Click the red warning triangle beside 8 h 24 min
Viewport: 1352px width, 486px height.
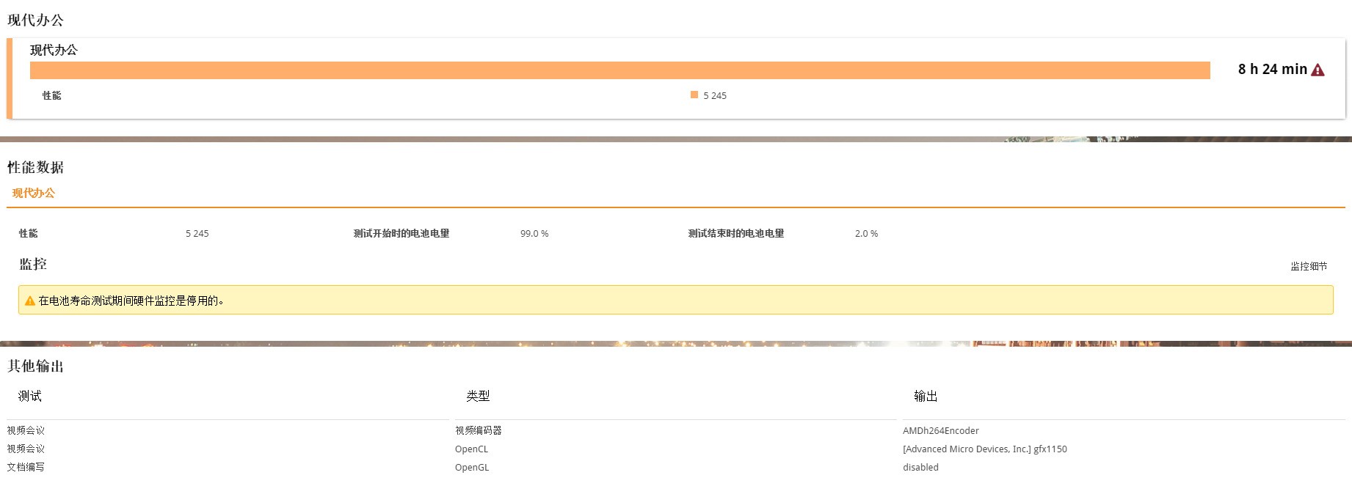tap(1318, 70)
